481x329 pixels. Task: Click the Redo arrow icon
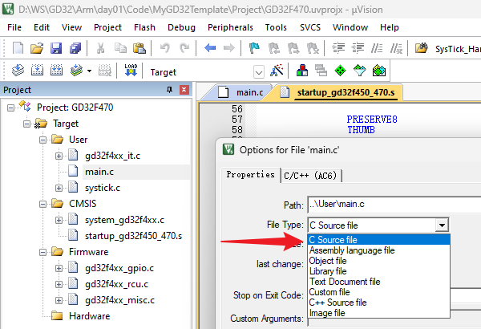point(184,48)
